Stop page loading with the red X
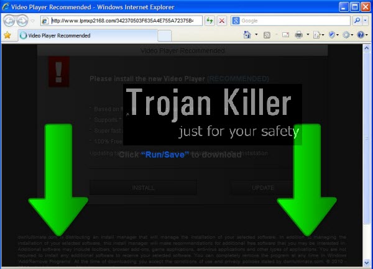This screenshot has width=373, height=269. [x=223, y=21]
